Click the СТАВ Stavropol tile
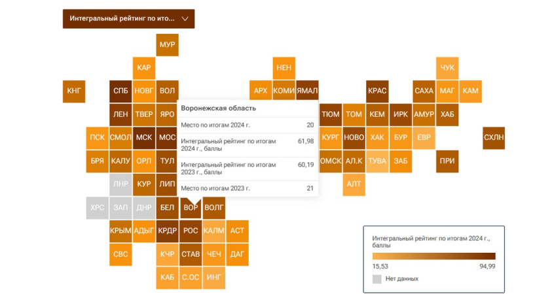Image resolution: width=550 pixels, height=294 pixels. click(x=191, y=254)
